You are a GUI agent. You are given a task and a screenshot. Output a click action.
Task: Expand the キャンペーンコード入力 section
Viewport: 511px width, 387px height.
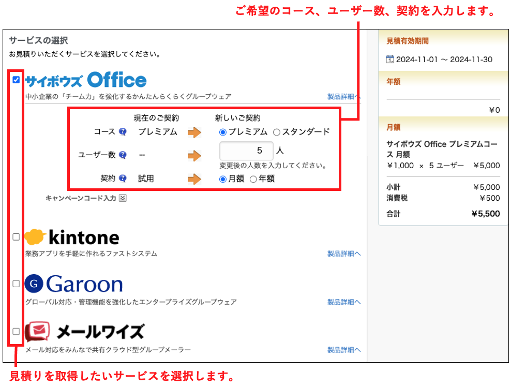123,198
